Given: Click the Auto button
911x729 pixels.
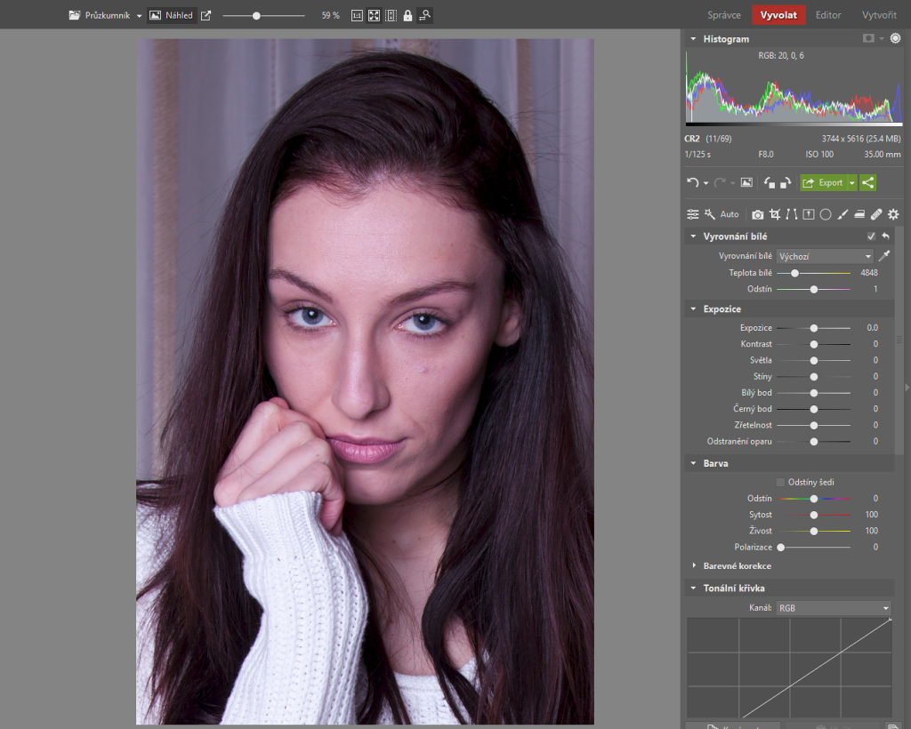Looking at the screenshot, I should click(730, 214).
